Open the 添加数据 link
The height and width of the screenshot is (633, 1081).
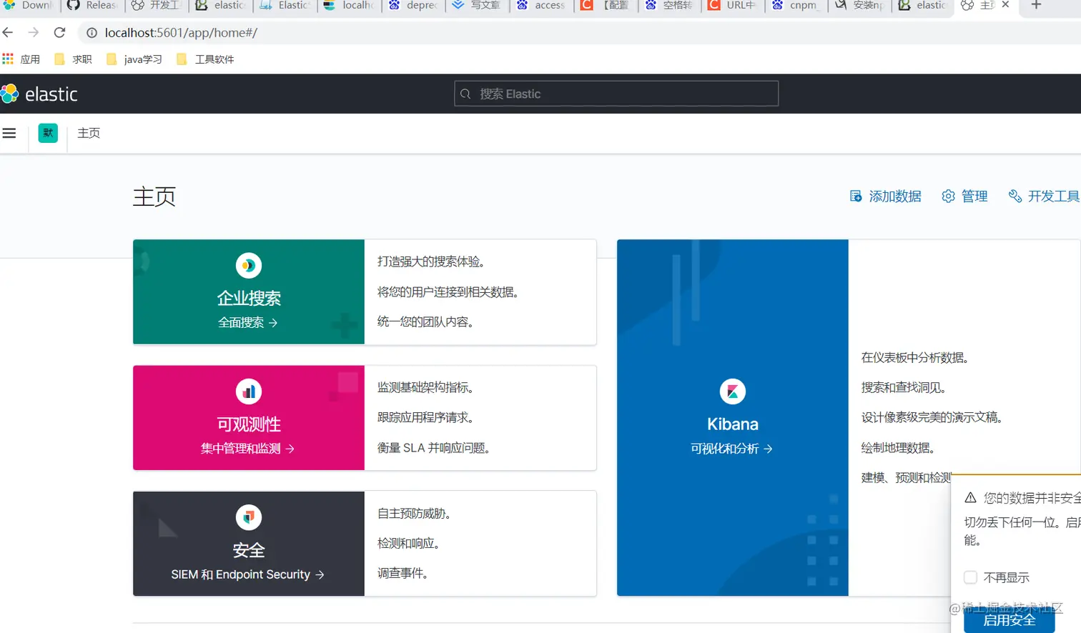(885, 196)
